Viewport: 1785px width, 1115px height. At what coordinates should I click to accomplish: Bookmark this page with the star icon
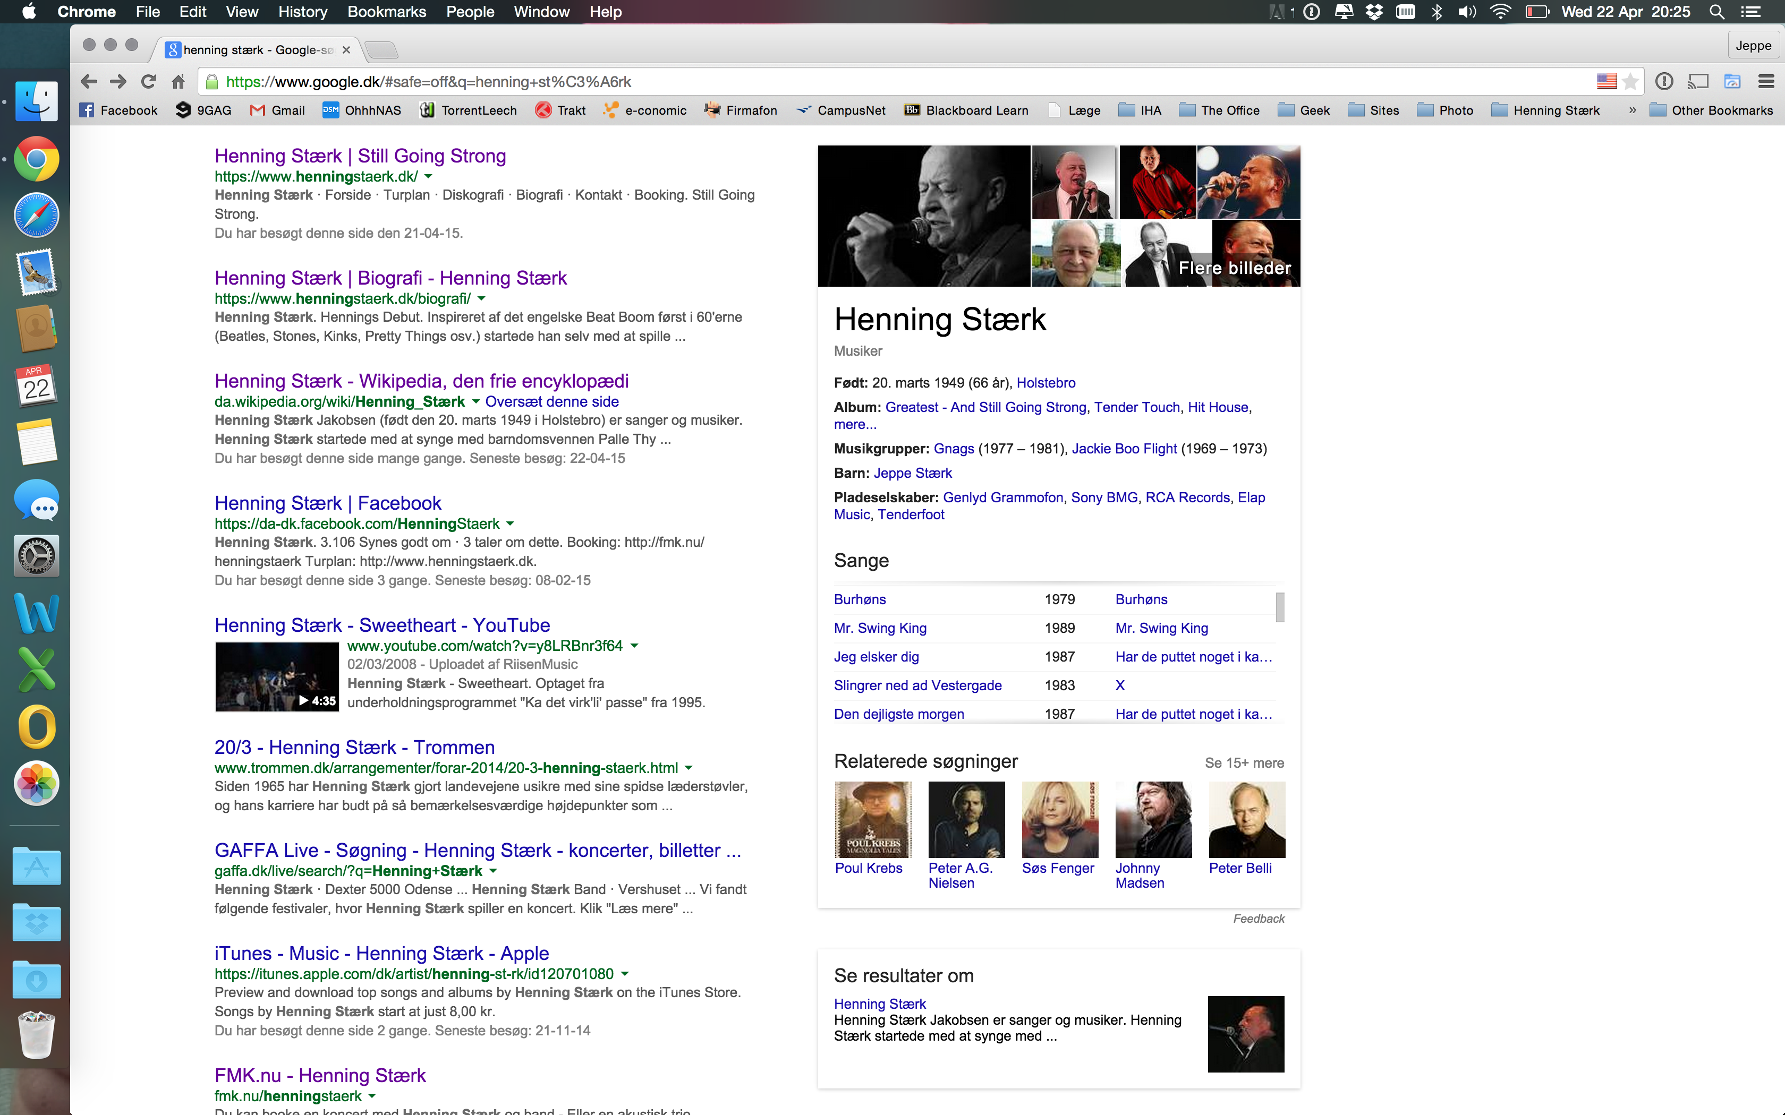pyautogui.click(x=1630, y=81)
